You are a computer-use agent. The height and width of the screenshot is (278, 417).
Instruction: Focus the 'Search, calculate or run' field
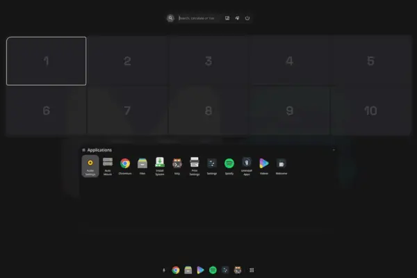pos(199,18)
